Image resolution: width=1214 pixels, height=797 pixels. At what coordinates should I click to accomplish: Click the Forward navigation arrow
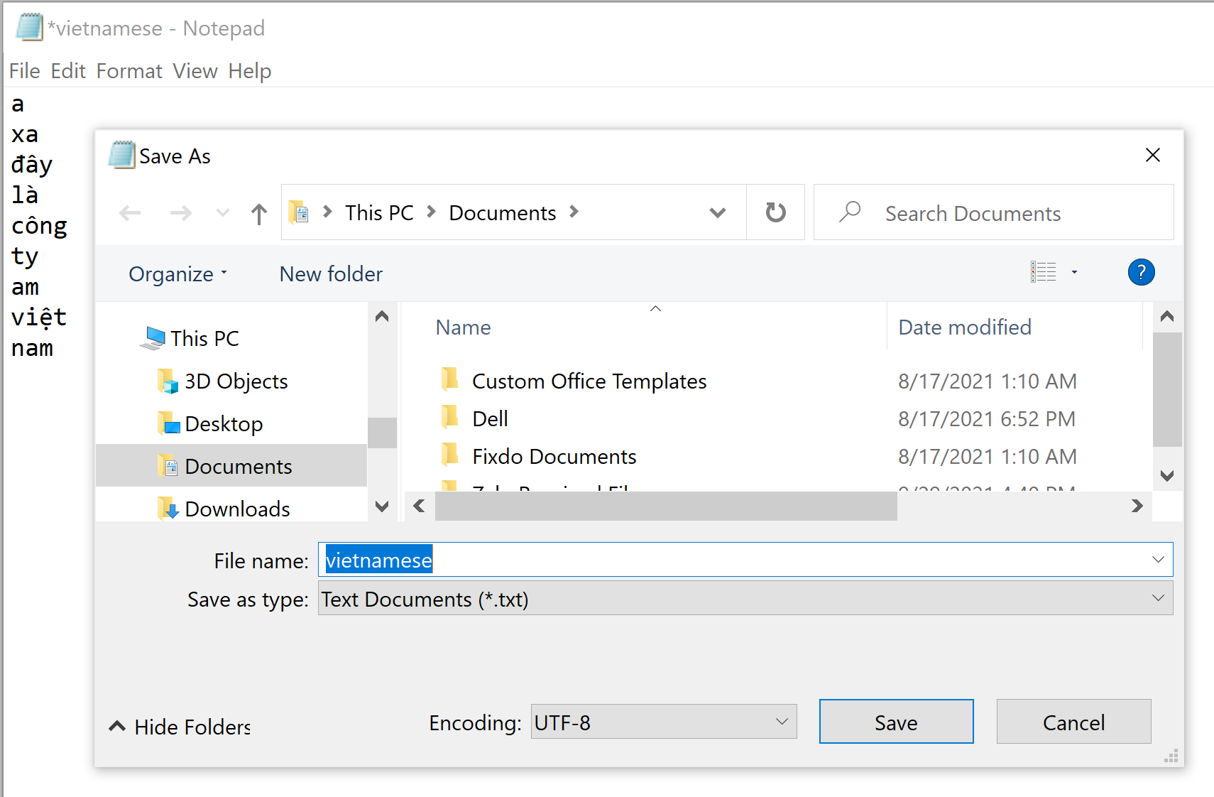pos(181,213)
